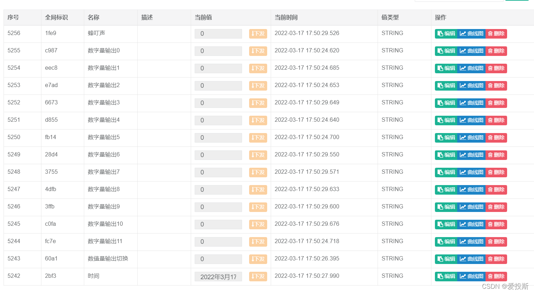Viewport: 534px width, 293px height.
Task: Click 下发 for 数字量输出8
Action: click(x=258, y=190)
